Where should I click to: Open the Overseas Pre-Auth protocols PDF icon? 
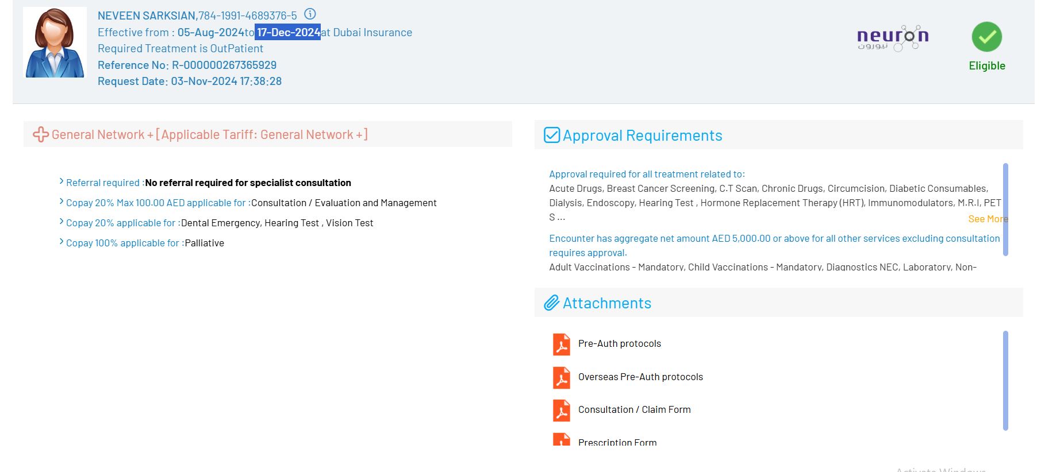pos(562,377)
